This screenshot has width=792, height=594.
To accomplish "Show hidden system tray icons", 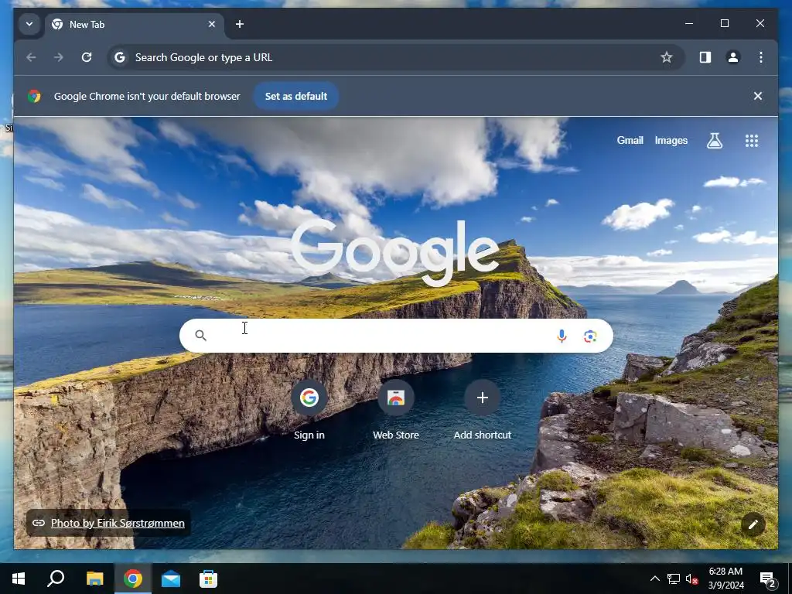I will (x=654, y=579).
